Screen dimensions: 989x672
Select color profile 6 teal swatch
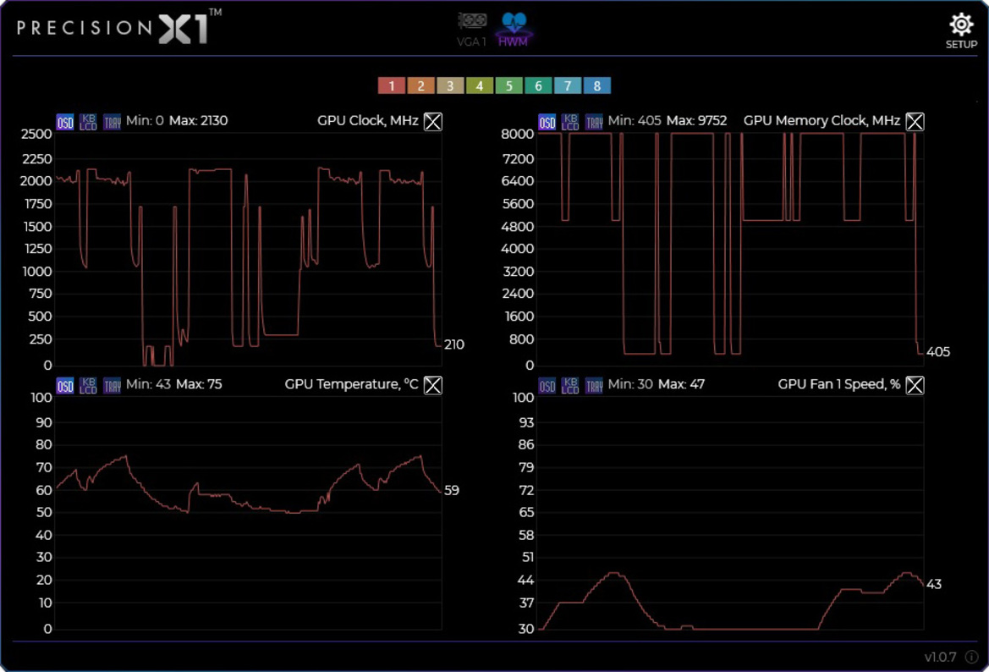[x=538, y=85]
